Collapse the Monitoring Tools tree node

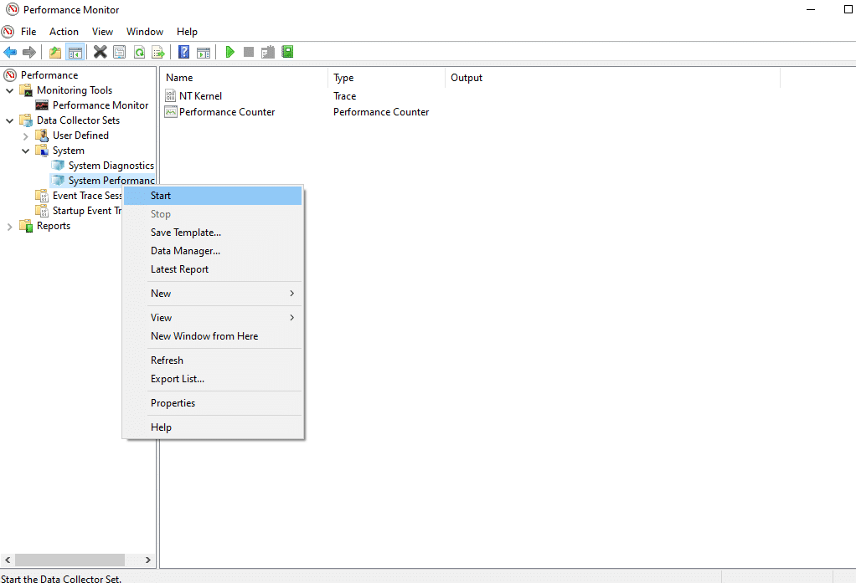[9, 90]
